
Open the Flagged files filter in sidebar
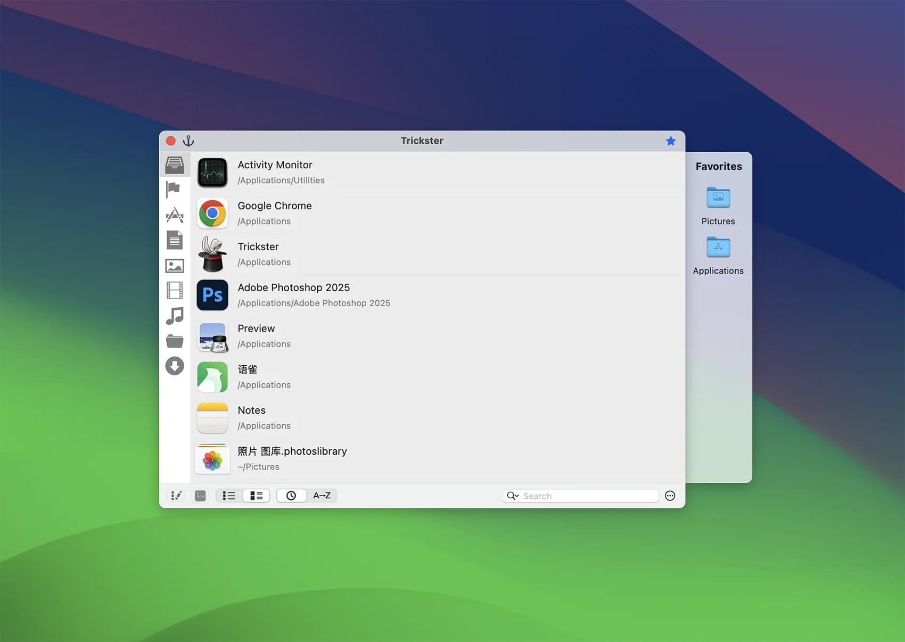point(174,189)
